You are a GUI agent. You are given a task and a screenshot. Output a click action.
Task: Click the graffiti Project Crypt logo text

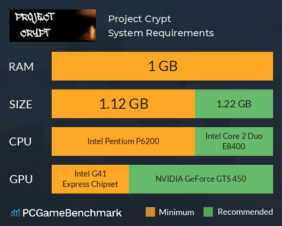[x=35, y=25]
